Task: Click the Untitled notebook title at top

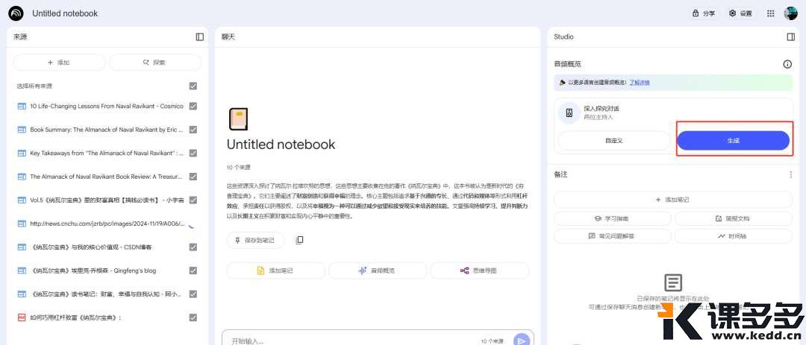Action: click(x=65, y=13)
